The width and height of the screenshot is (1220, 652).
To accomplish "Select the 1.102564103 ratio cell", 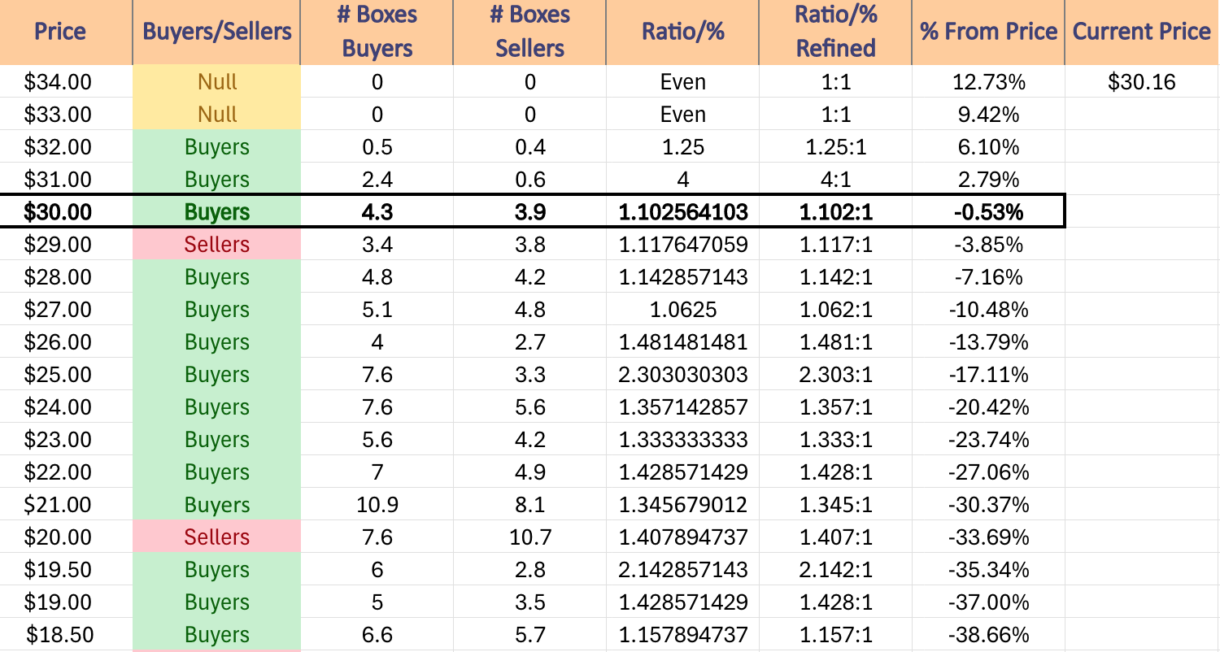I will pos(682,211).
